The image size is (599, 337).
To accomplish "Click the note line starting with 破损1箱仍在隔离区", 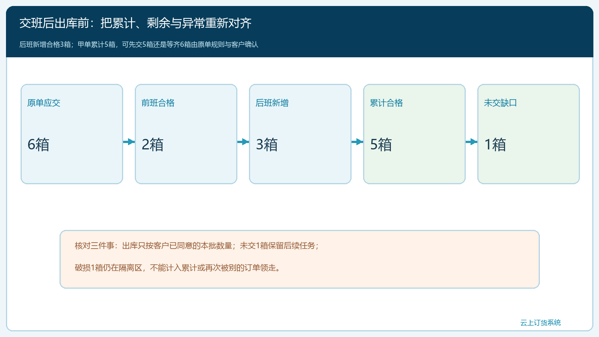I will 177,268.
